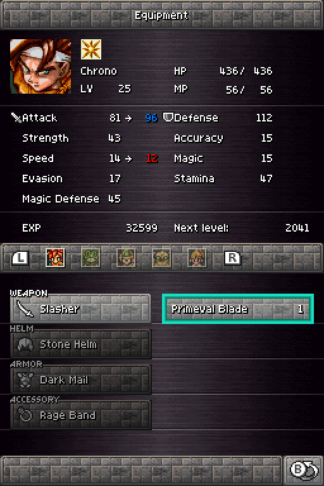
Task: Select Marle's portrait icon
Action: pyautogui.click(x=197, y=258)
